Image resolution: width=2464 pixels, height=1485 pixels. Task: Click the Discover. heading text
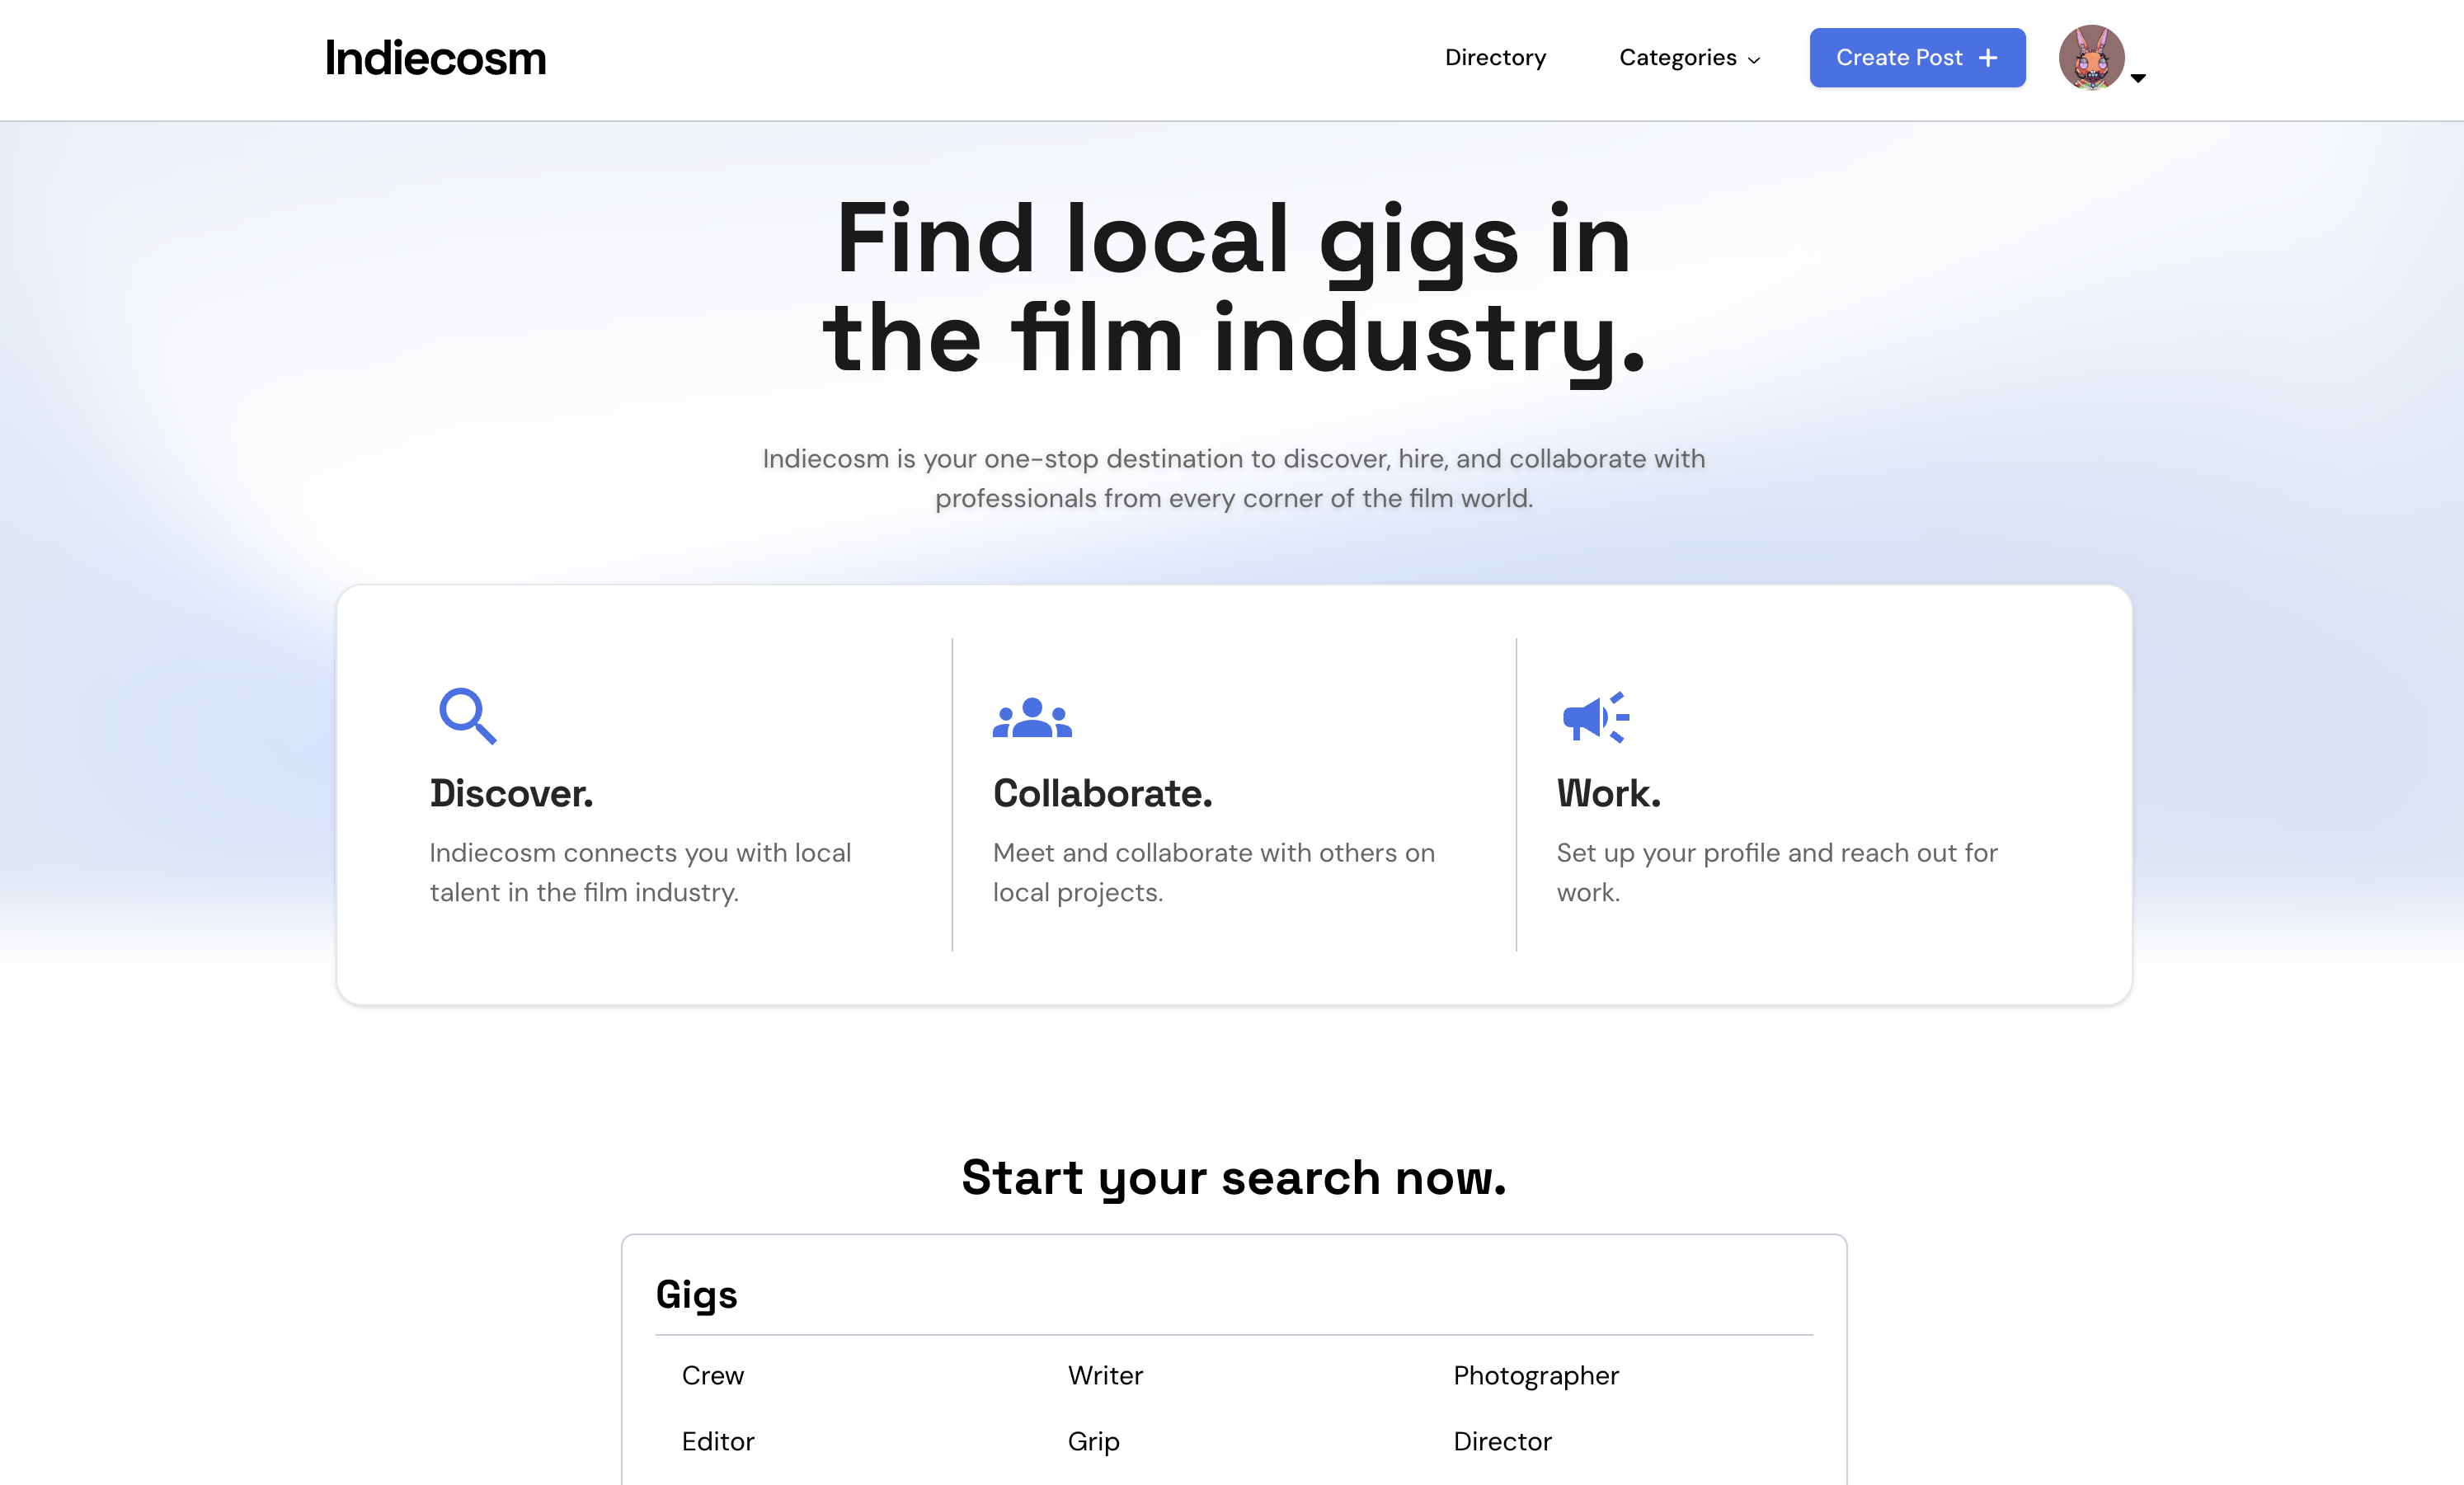tap(511, 793)
